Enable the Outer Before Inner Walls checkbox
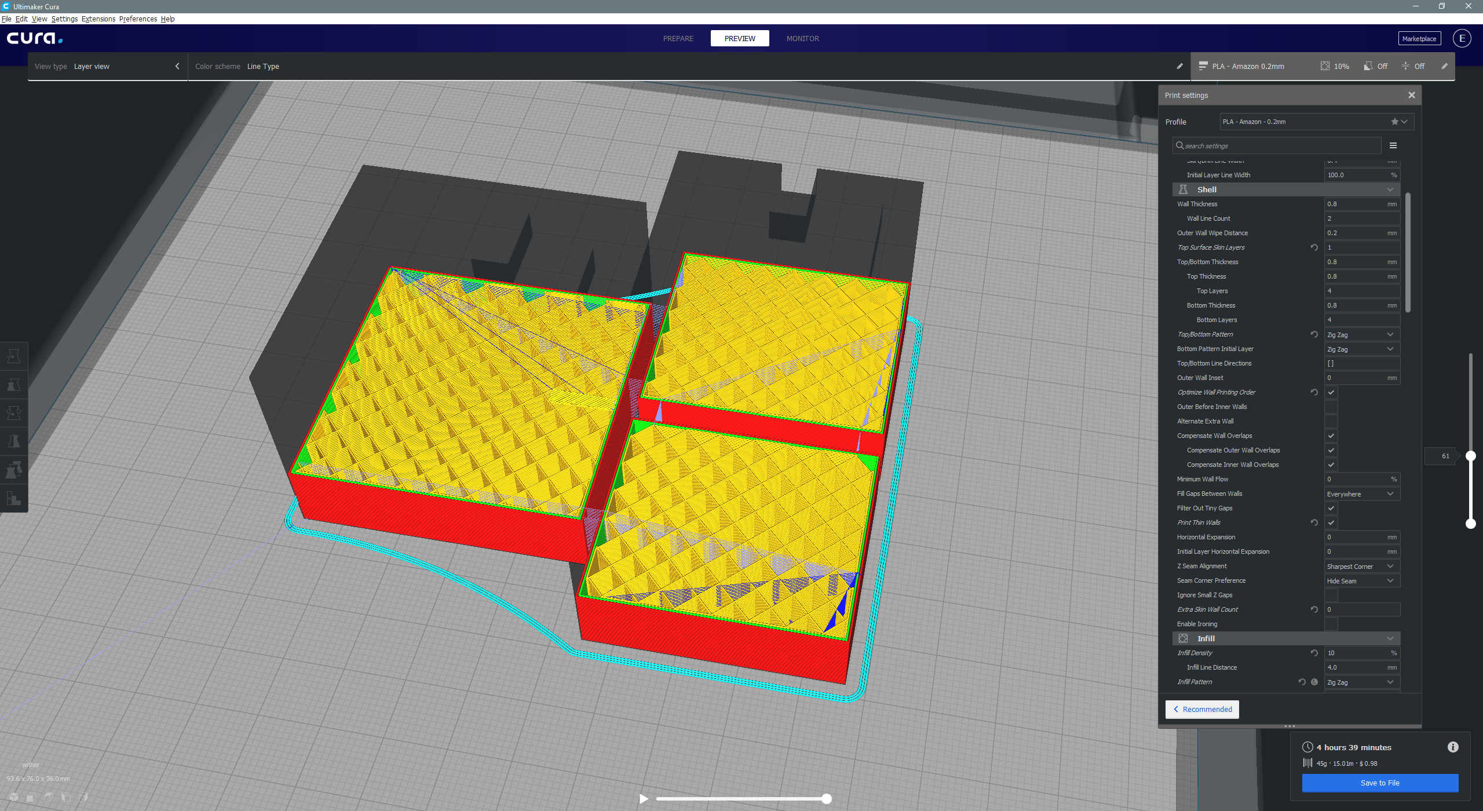The height and width of the screenshot is (811, 1483). (1331, 407)
